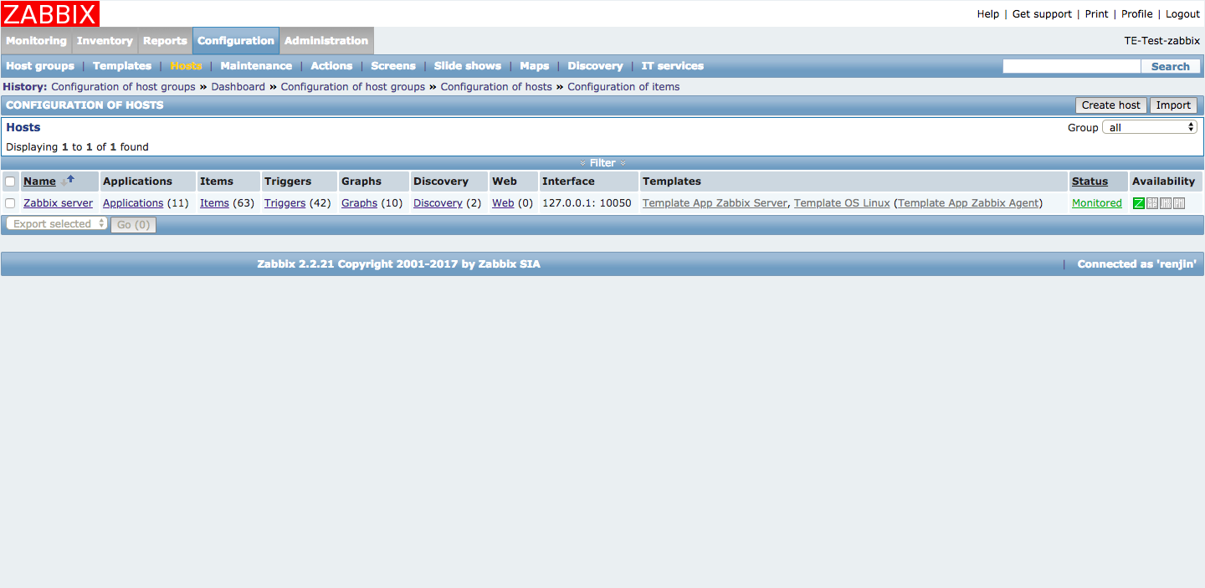Go to Slide shows submenu
This screenshot has width=1205, height=588.
click(x=468, y=66)
